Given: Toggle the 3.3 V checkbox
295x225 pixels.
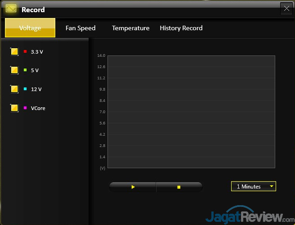Looking at the screenshot, I should pos(14,51).
